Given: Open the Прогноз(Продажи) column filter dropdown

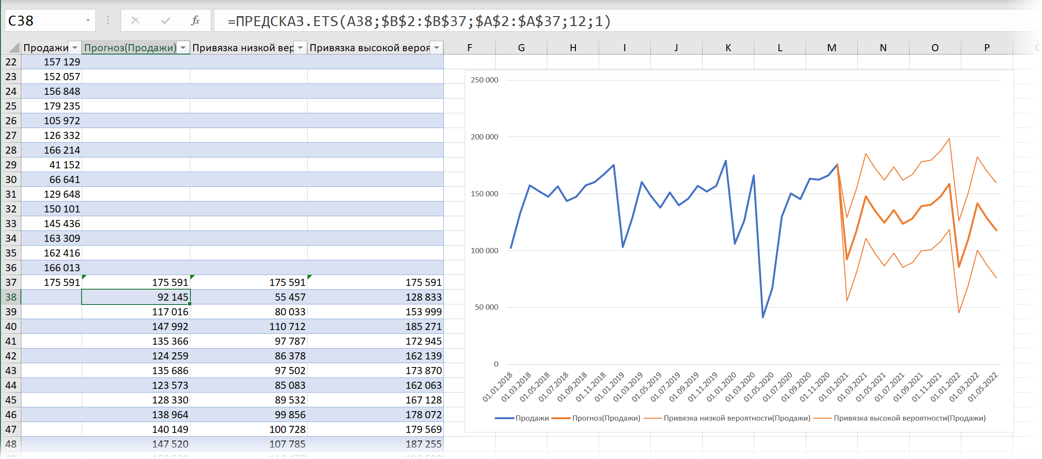Looking at the screenshot, I should (183, 47).
